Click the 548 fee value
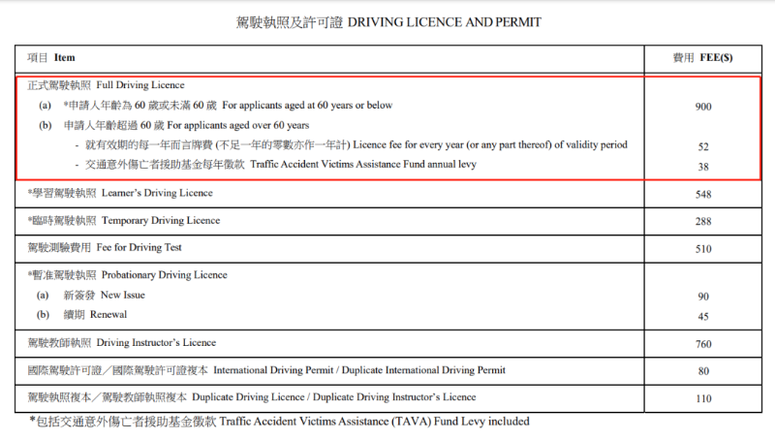This screenshot has height=440, width=775. coord(702,195)
